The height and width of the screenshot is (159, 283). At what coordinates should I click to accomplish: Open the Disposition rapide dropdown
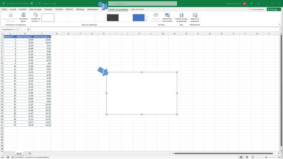(24, 17)
